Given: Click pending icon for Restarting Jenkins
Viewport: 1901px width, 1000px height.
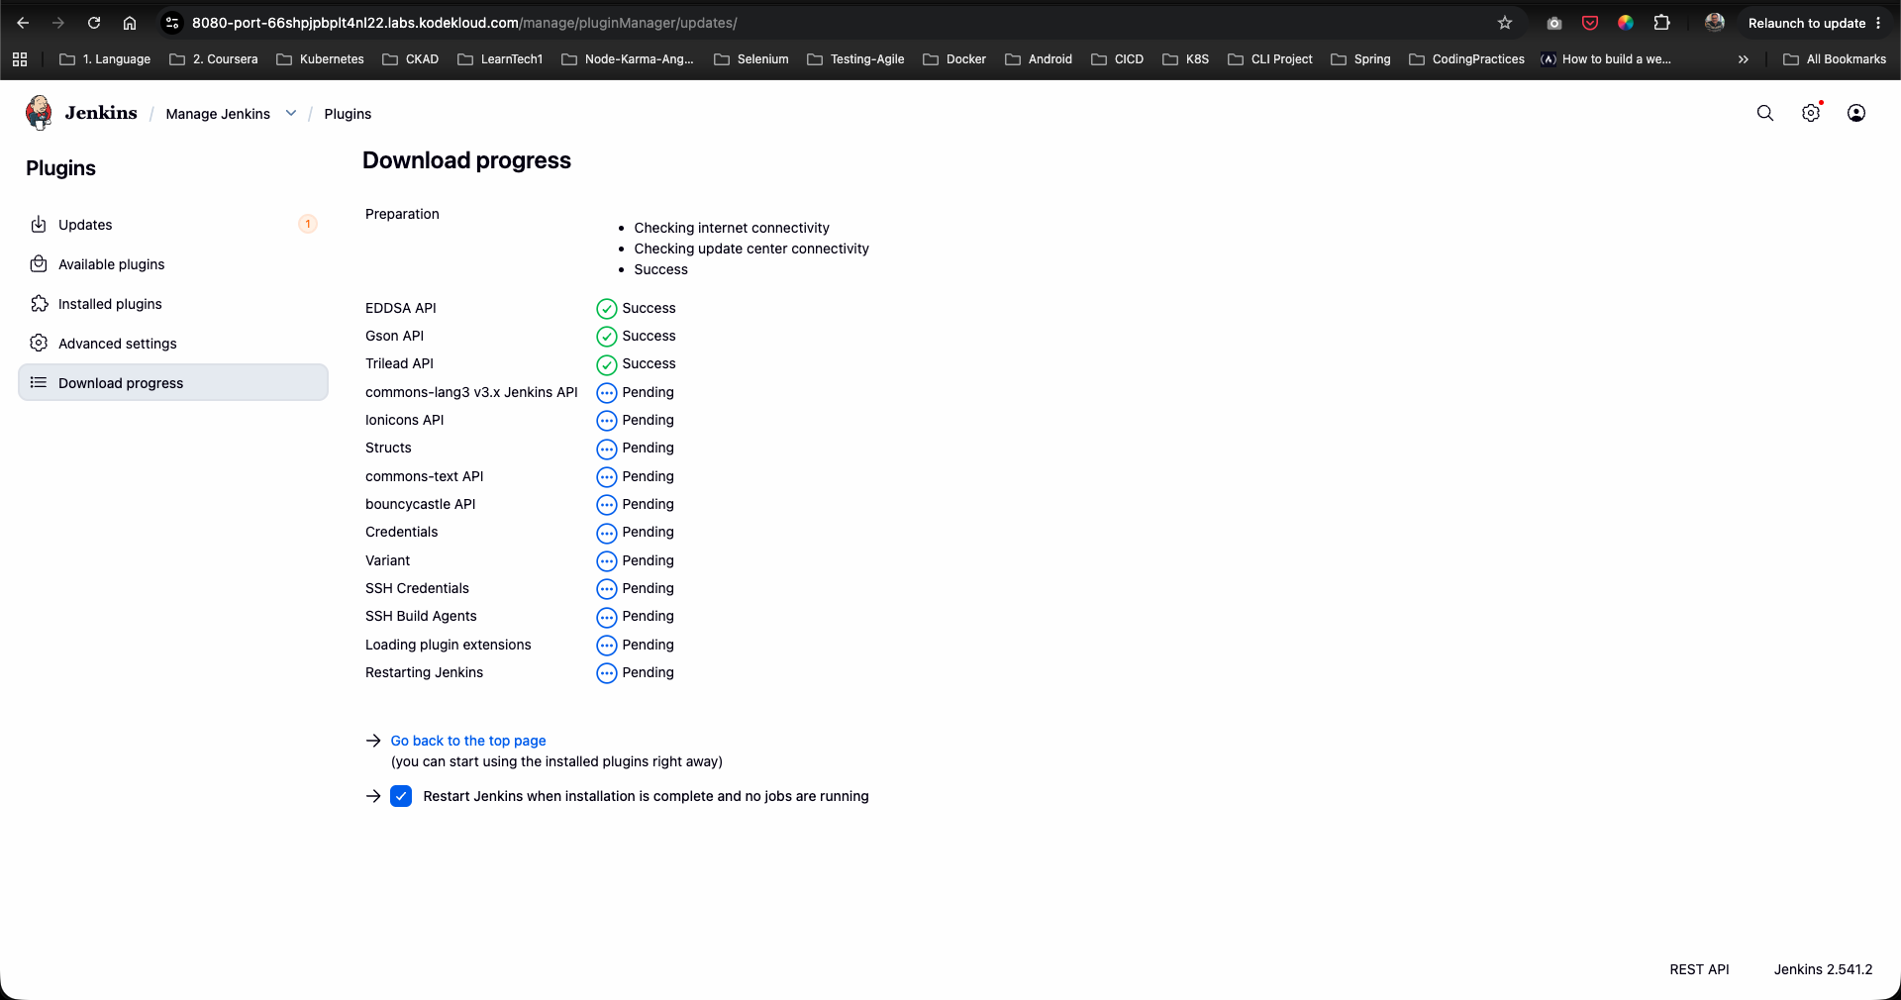Looking at the screenshot, I should (607, 673).
